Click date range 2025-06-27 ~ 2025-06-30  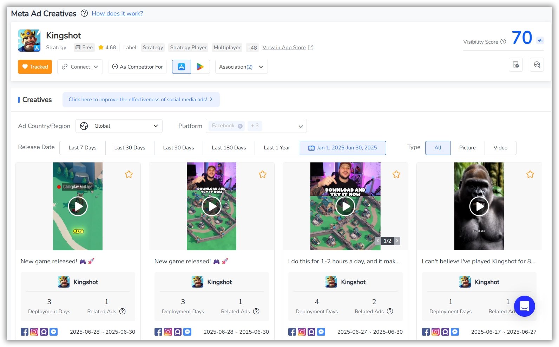click(370, 332)
